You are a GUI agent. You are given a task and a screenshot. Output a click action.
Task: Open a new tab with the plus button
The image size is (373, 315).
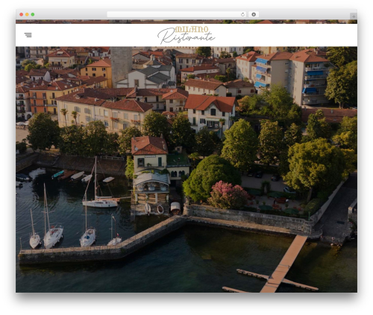(354, 16)
